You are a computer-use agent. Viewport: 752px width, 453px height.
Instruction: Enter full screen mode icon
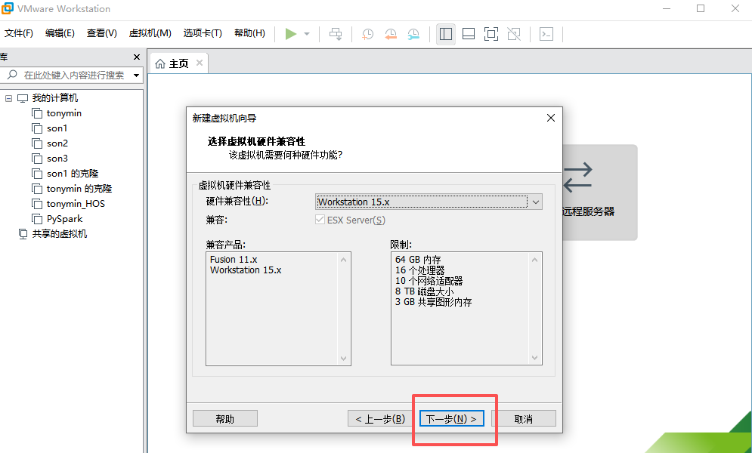click(491, 34)
